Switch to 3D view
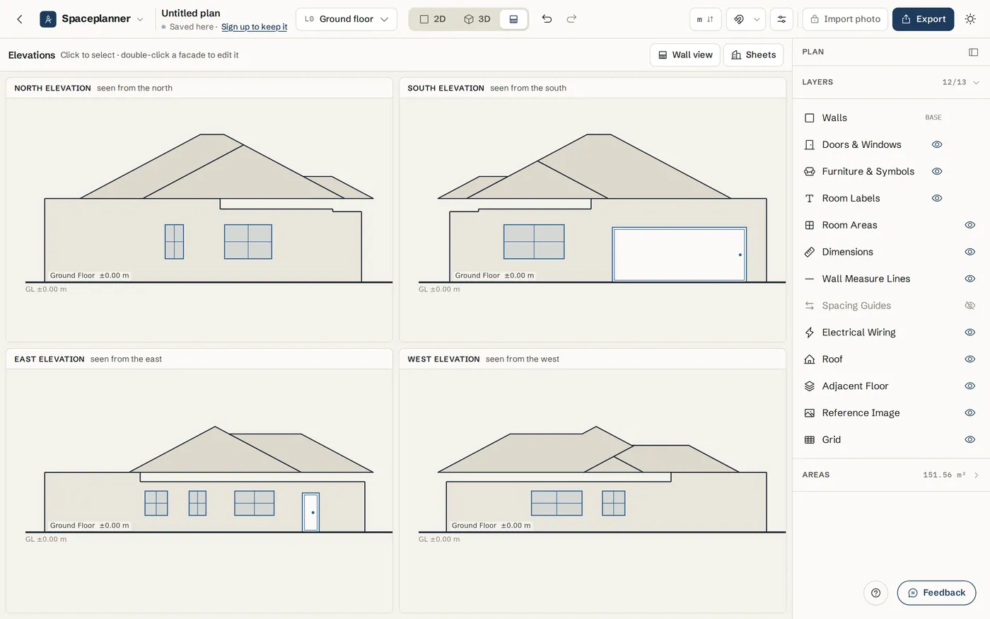The width and height of the screenshot is (990, 619). [x=477, y=19]
